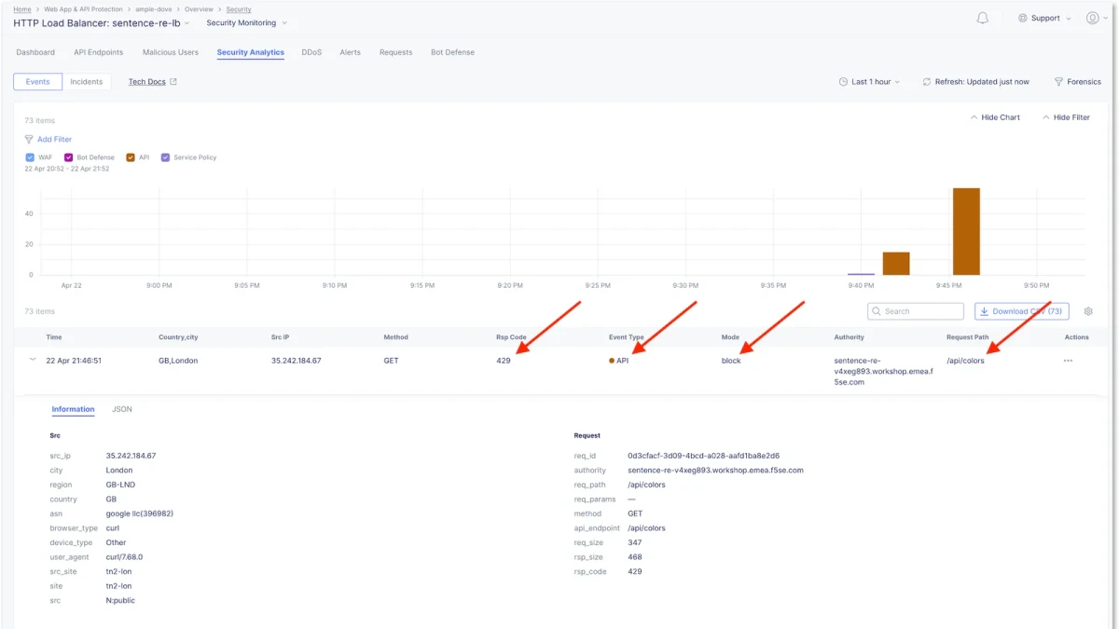Collapse the expanded 21:46:51 event row

[33, 360]
